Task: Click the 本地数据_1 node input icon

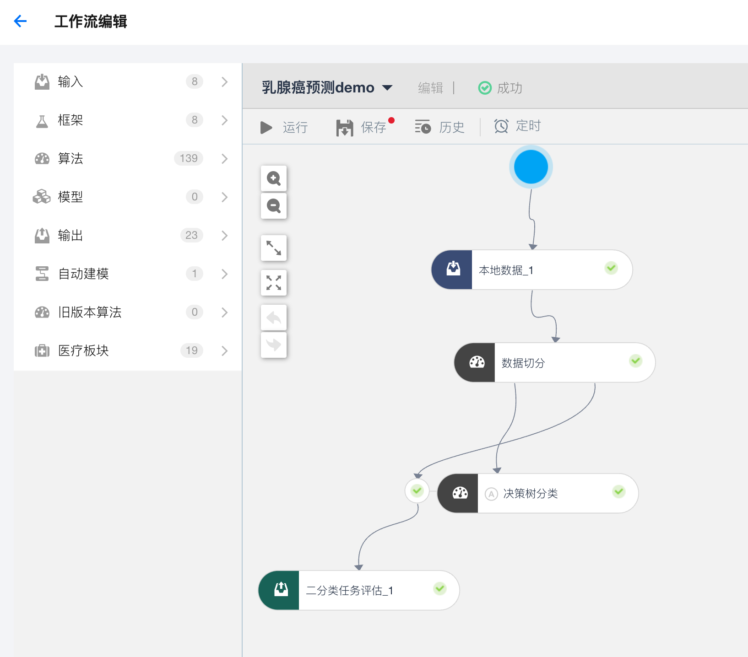Action: coord(452,269)
